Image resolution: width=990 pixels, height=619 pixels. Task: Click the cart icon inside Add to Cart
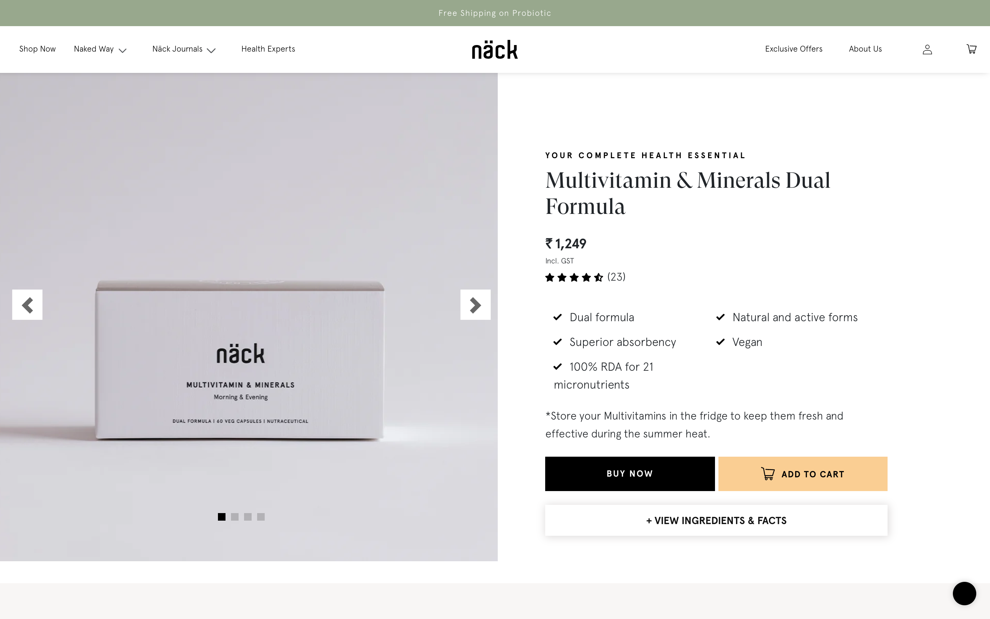(768, 474)
